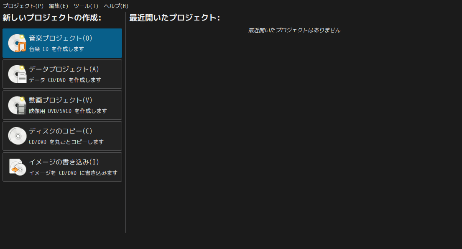Click CD/DVD を丸ごとコピーします description

pos(66,142)
